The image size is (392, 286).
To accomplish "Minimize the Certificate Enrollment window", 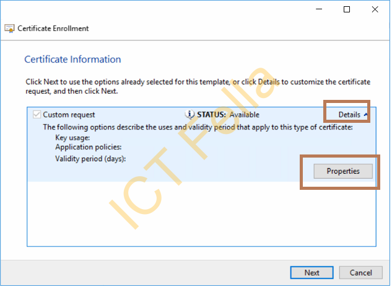I will tap(319, 9).
